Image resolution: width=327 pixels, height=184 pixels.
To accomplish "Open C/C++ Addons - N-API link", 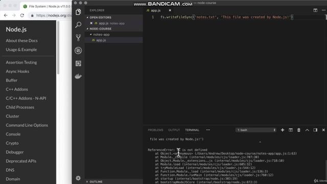I will coord(26,98).
